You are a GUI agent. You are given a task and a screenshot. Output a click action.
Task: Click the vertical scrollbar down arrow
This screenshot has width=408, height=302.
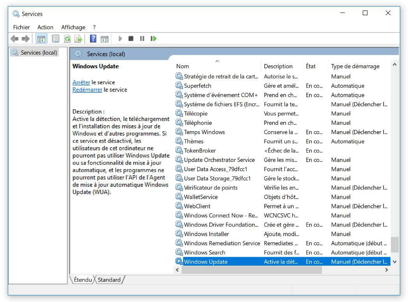(x=395, y=261)
